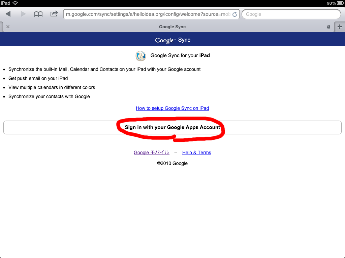Open a new tab with plus button
This screenshot has height=258, width=345.
(340, 27)
